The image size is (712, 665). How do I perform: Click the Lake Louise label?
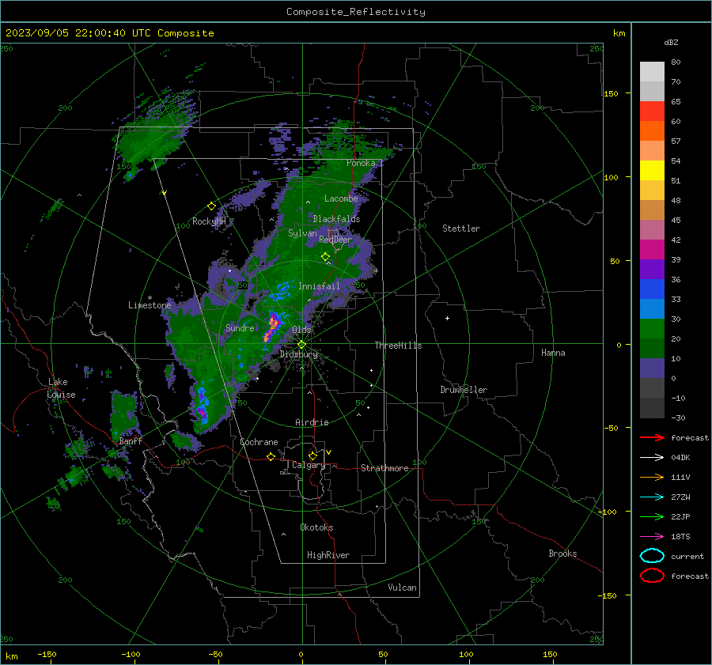point(61,388)
